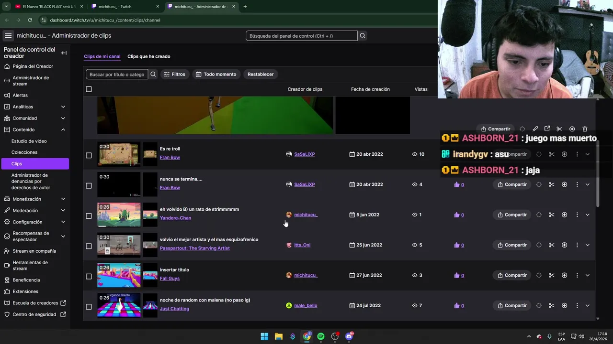Add expanded clip to collection via top plus icon
The height and width of the screenshot is (344, 613).
click(572, 129)
